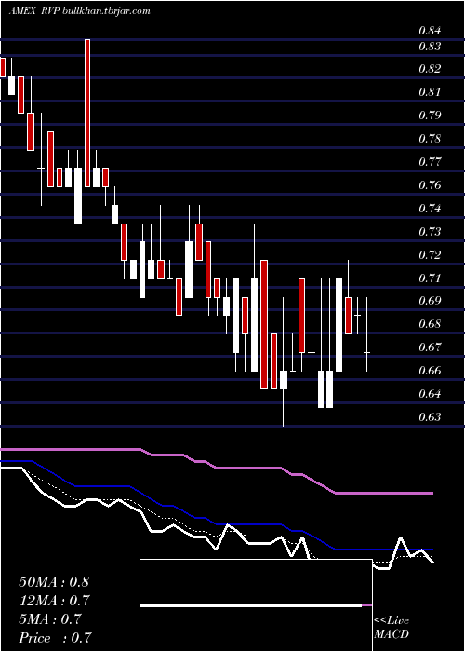Click the 0.81 price axis label
465x652 pixels.
tap(430, 92)
